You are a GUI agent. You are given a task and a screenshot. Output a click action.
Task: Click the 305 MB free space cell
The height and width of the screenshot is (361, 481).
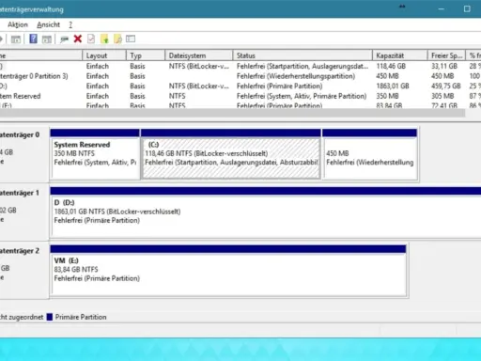[442, 96]
